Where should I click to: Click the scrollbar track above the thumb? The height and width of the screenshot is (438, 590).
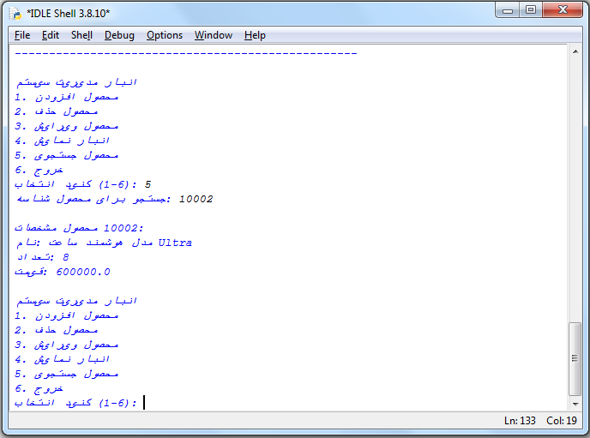(575, 189)
